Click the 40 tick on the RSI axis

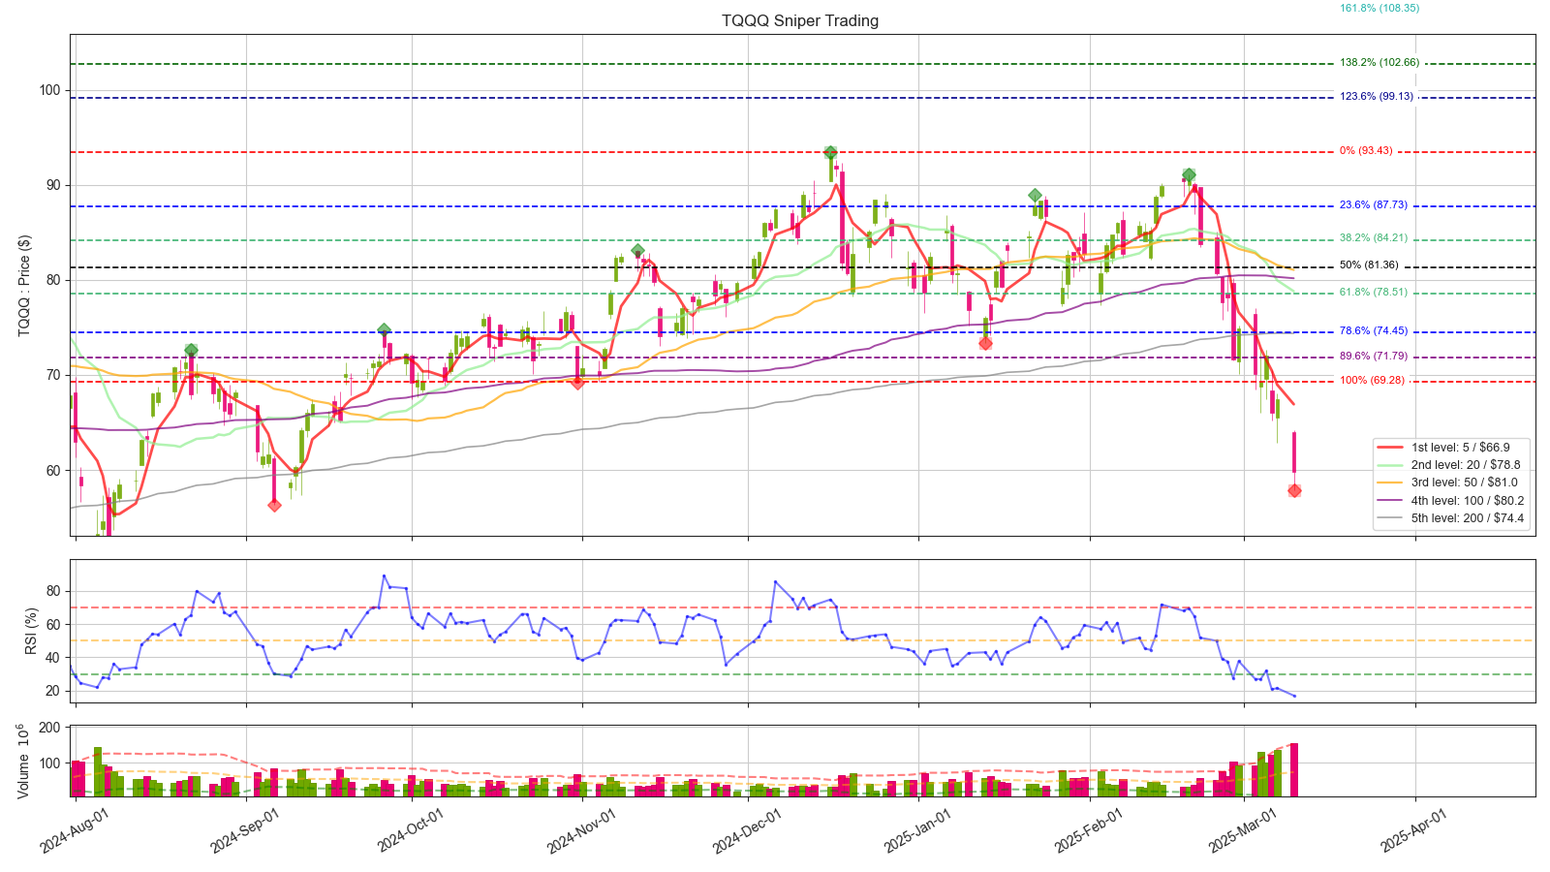pos(53,658)
